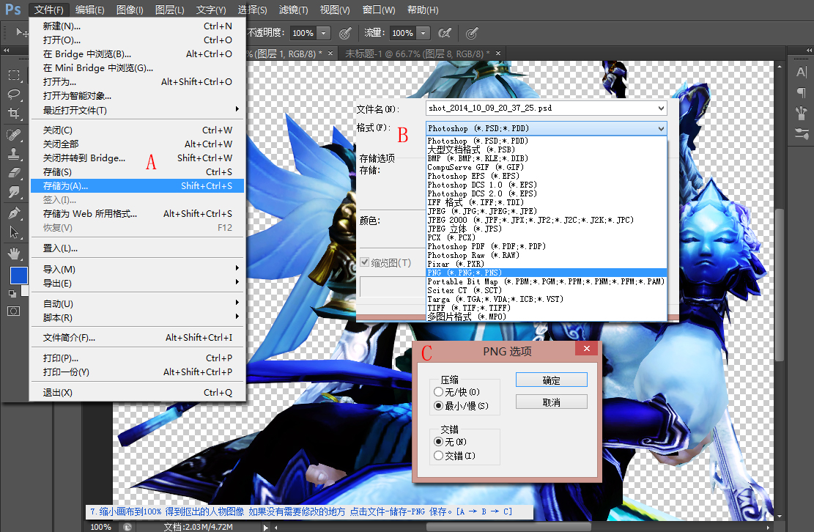The width and height of the screenshot is (814, 532).
Task: Select PNG (*.PNG;*.PNS) format entry
Action: [546, 273]
